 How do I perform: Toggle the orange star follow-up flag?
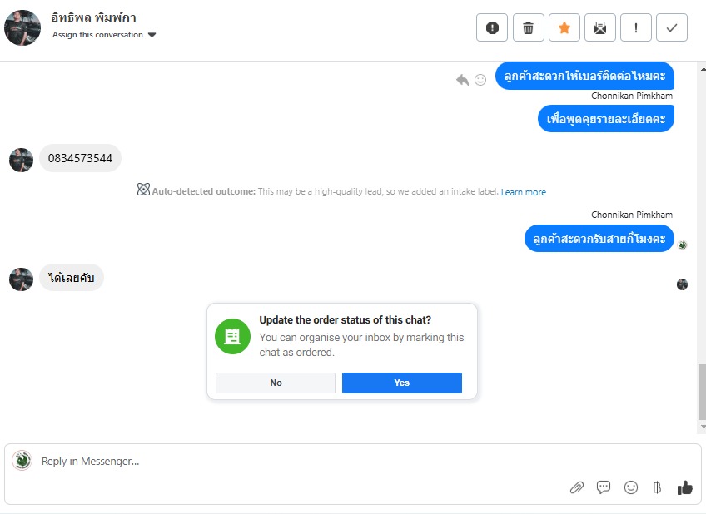click(x=564, y=27)
